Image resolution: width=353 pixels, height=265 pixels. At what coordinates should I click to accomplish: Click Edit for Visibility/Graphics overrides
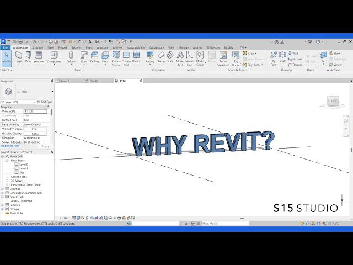tap(35, 129)
